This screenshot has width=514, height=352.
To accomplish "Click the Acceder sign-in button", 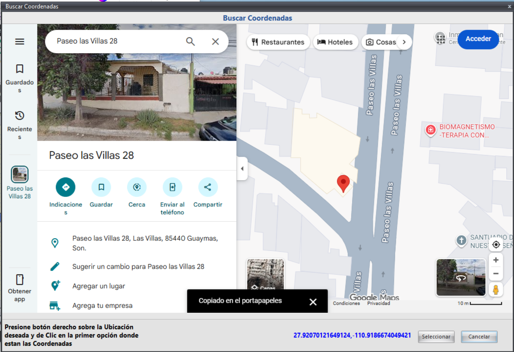I will (478, 39).
